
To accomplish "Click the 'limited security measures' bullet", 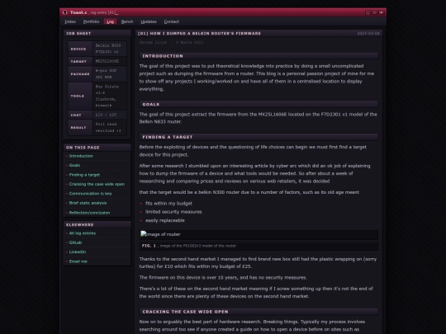I will pyautogui.click(x=173, y=212).
